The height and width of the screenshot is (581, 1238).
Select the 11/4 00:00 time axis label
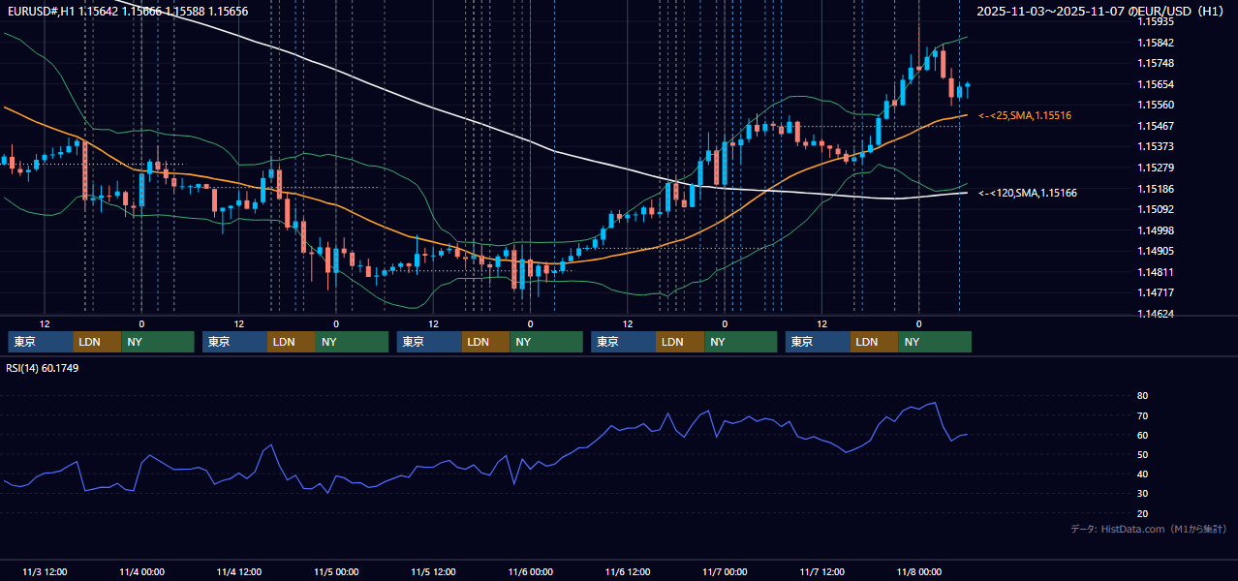pos(141,571)
